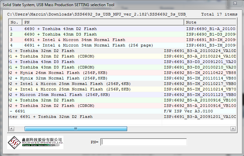The height and width of the screenshot is (156, 244).
Task: Click note ISP:6690_B1-D3_2009 in second row
Action: point(211,34)
